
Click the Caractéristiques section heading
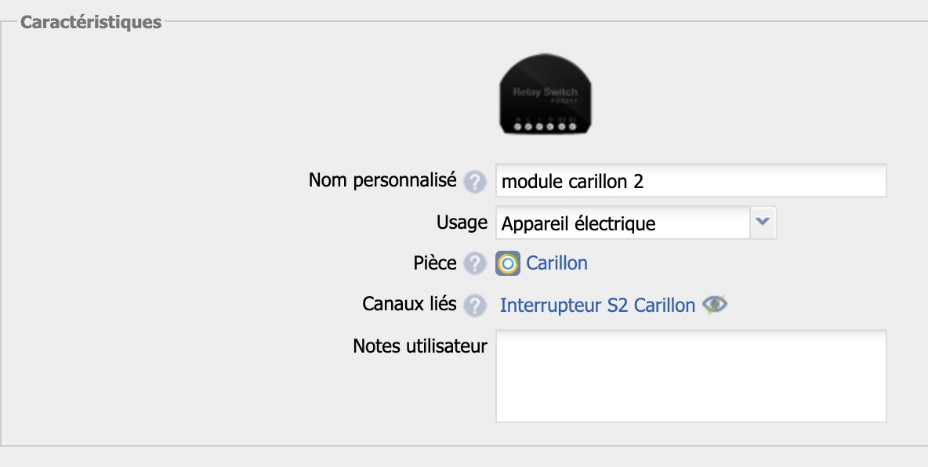point(91,22)
